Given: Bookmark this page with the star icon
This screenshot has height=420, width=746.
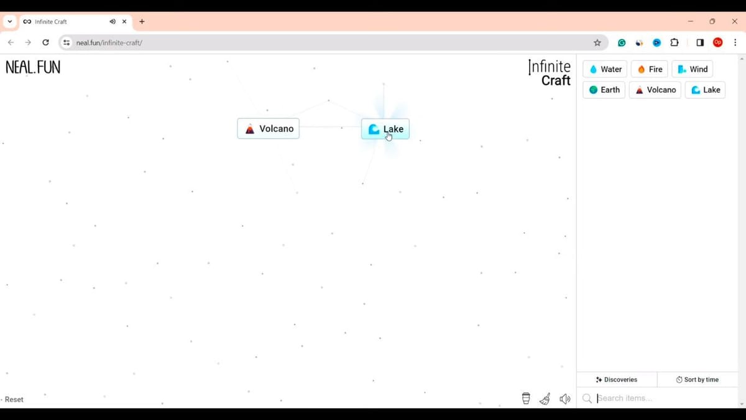Looking at the screenshot, I should [x=597, y=43].
